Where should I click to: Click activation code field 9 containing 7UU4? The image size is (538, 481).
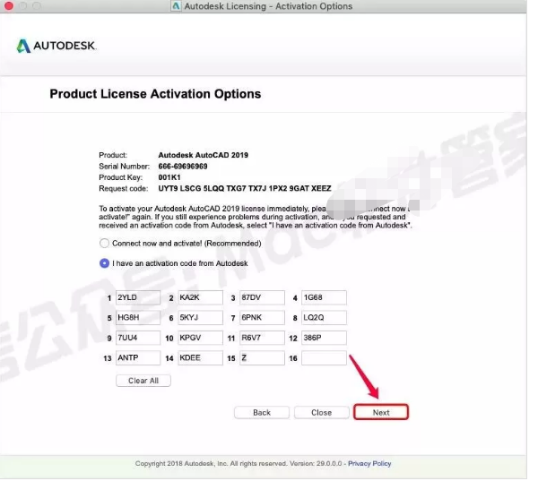click(x=138, y=338)
